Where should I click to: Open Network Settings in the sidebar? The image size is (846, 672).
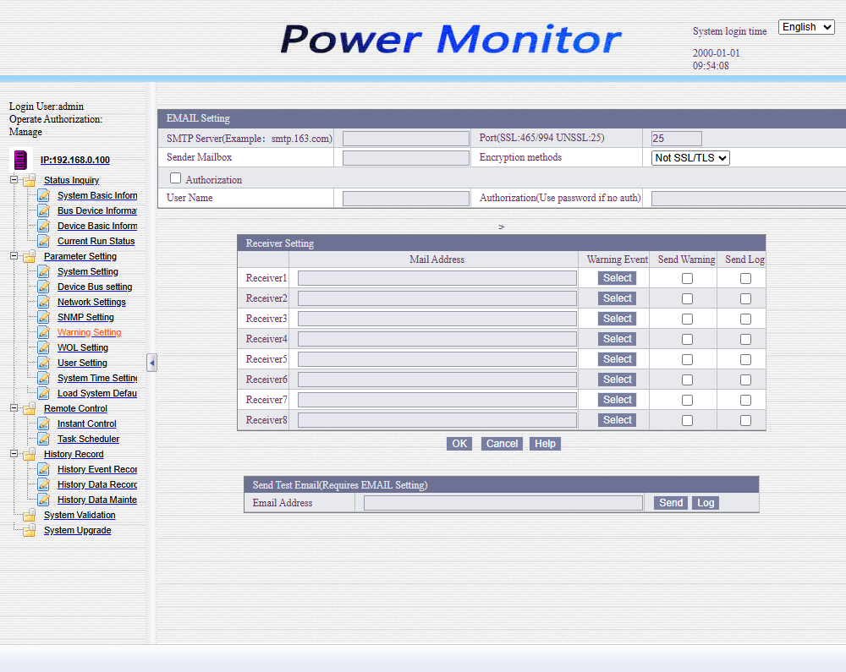pyautogui.click(x=91, y=302)
